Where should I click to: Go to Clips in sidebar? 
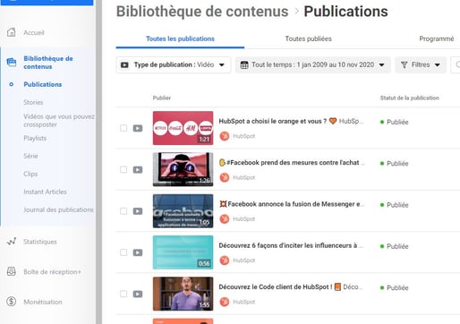click(x=30, y=174)
